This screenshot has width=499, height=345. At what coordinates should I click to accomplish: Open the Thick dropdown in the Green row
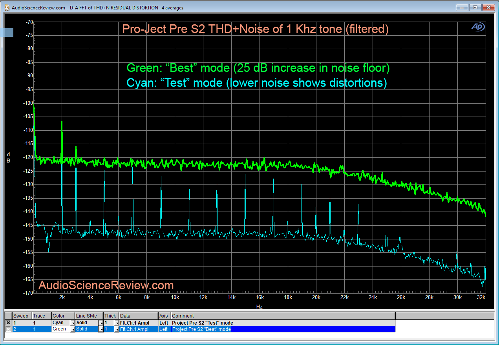[117, 329]
